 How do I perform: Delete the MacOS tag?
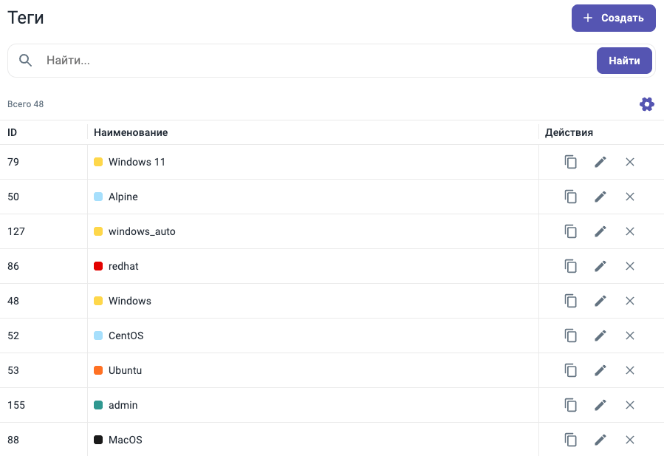pos(630,440)
